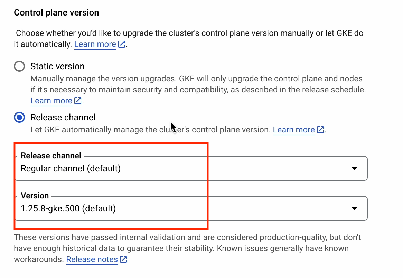The width and height of the screenshot is (403, 278).
Task: Open Learn more link under Static version
Action: click(x=51, y=101)
